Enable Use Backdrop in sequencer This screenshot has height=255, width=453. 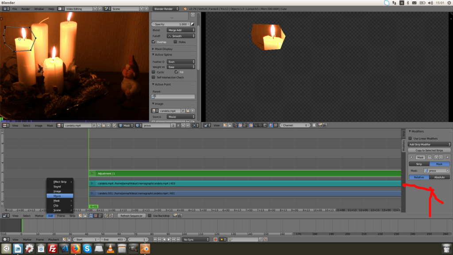coord(150,216)
